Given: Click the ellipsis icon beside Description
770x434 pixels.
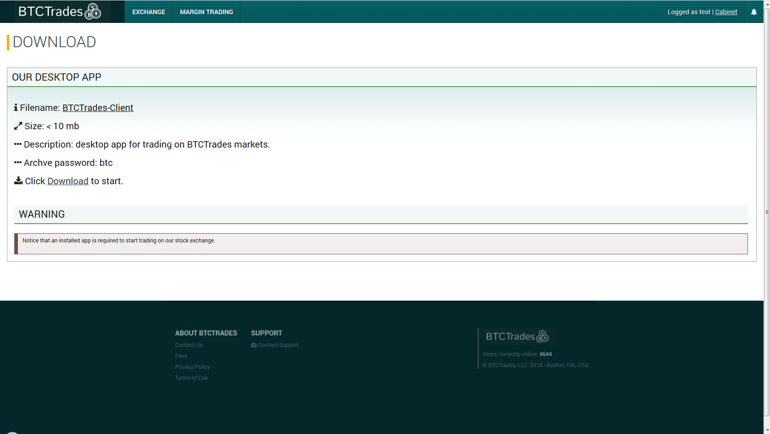Looking at the screenshot, I should pyautogui.click(x=18, y=144).
